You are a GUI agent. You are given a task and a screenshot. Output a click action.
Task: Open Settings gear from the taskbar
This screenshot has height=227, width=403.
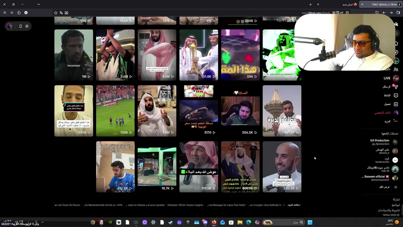pyautogui.click(x=153, y=223)
